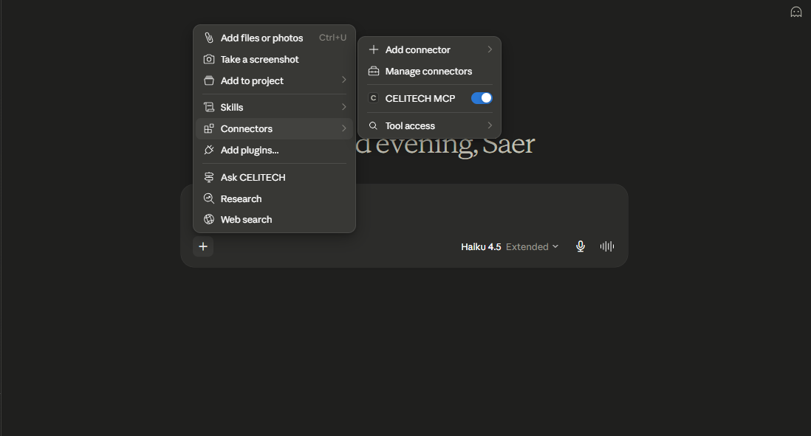Click the ghost incognito chat icon
The image size is (811, 436).
[x=796, y=12]
